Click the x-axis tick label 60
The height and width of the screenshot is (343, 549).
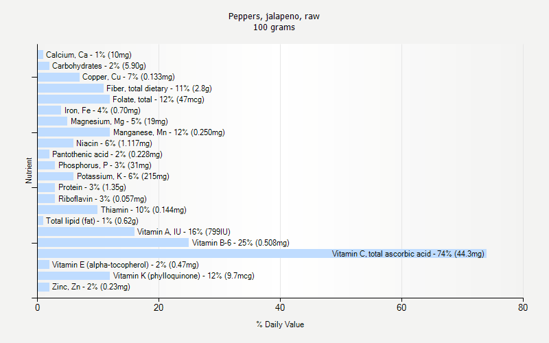[x=401, y=307]
